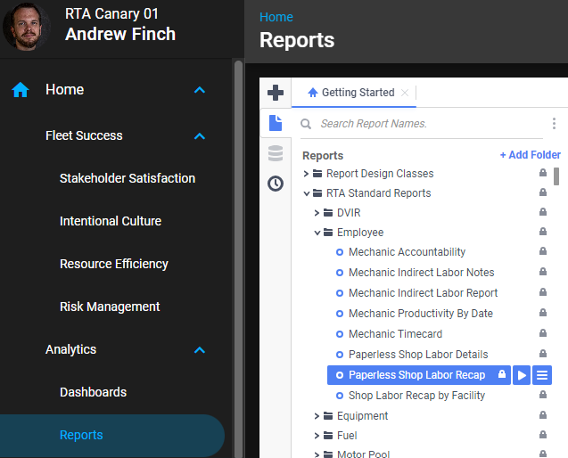Screen dimensions: 568x458
Task: Click Andrew Finch's profile avatar
Action: 27,26
